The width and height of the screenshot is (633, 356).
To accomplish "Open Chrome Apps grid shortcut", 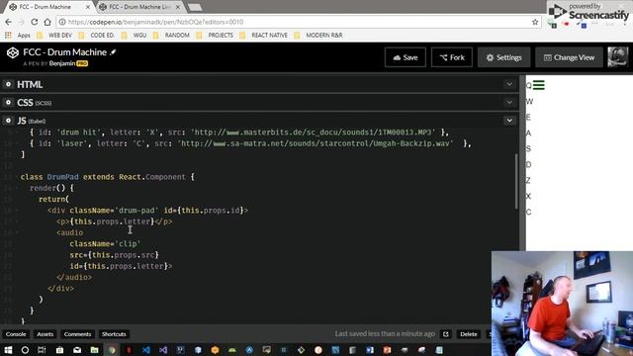I will coord(8,36).
